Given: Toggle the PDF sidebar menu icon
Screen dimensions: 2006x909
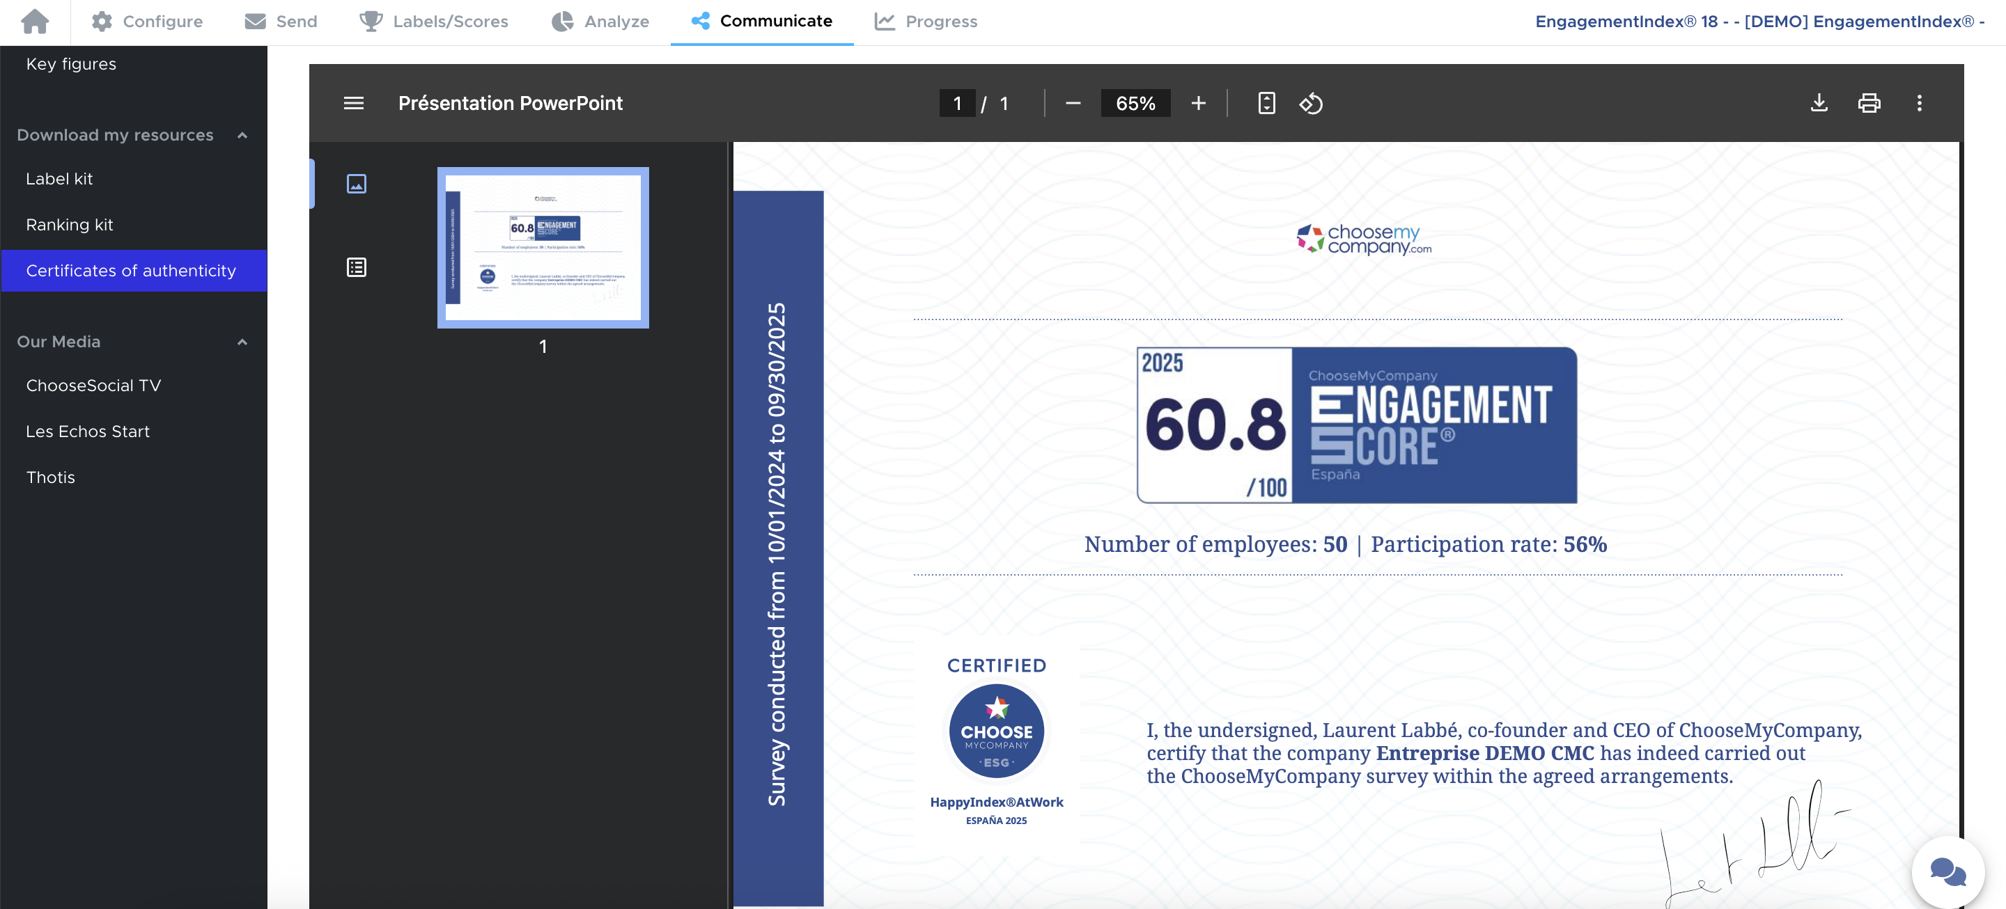Looking at the screenshot, I should 354,103.
